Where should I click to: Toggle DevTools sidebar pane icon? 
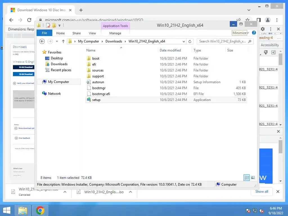tap(273, 53)
